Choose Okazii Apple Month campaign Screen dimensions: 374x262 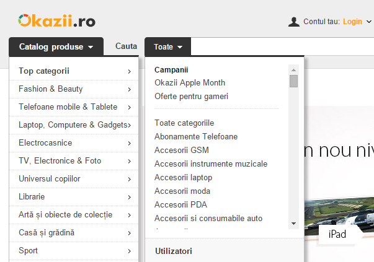[190, 82]
